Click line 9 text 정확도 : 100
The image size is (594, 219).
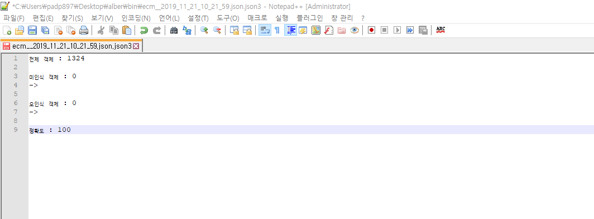point(50,130)
